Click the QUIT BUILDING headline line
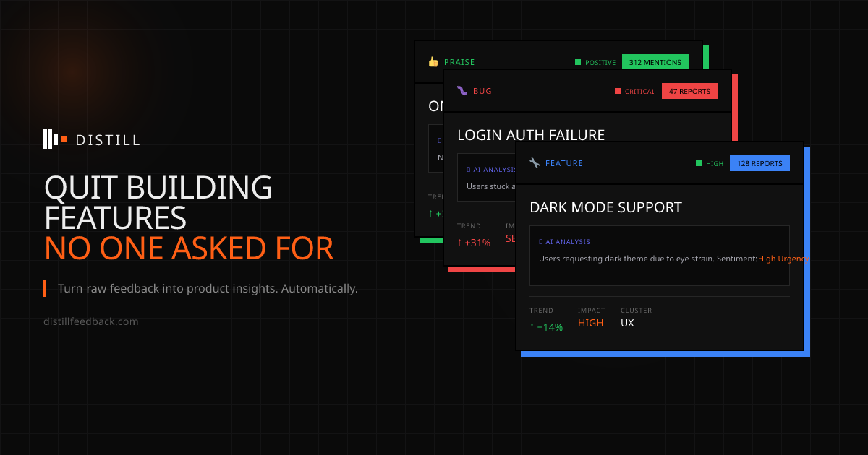 (x=158, y=188)
